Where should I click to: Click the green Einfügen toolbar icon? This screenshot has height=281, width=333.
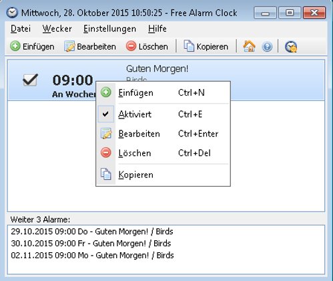click(15, 46)
